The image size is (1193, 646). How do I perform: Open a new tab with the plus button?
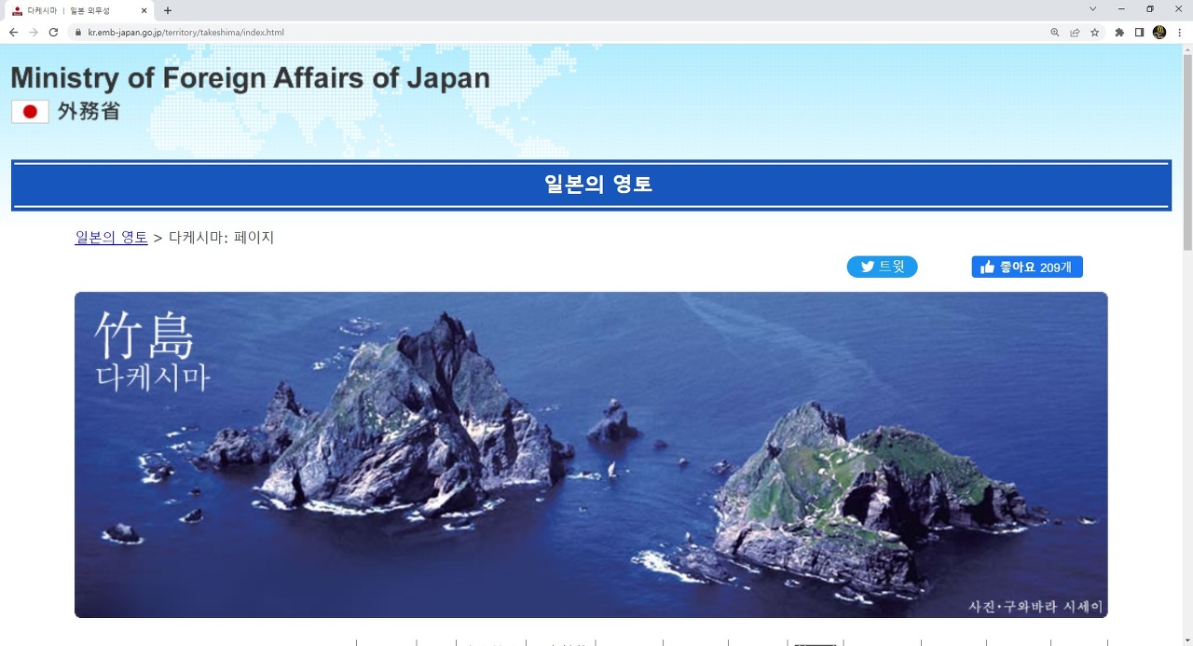(168, 10)
